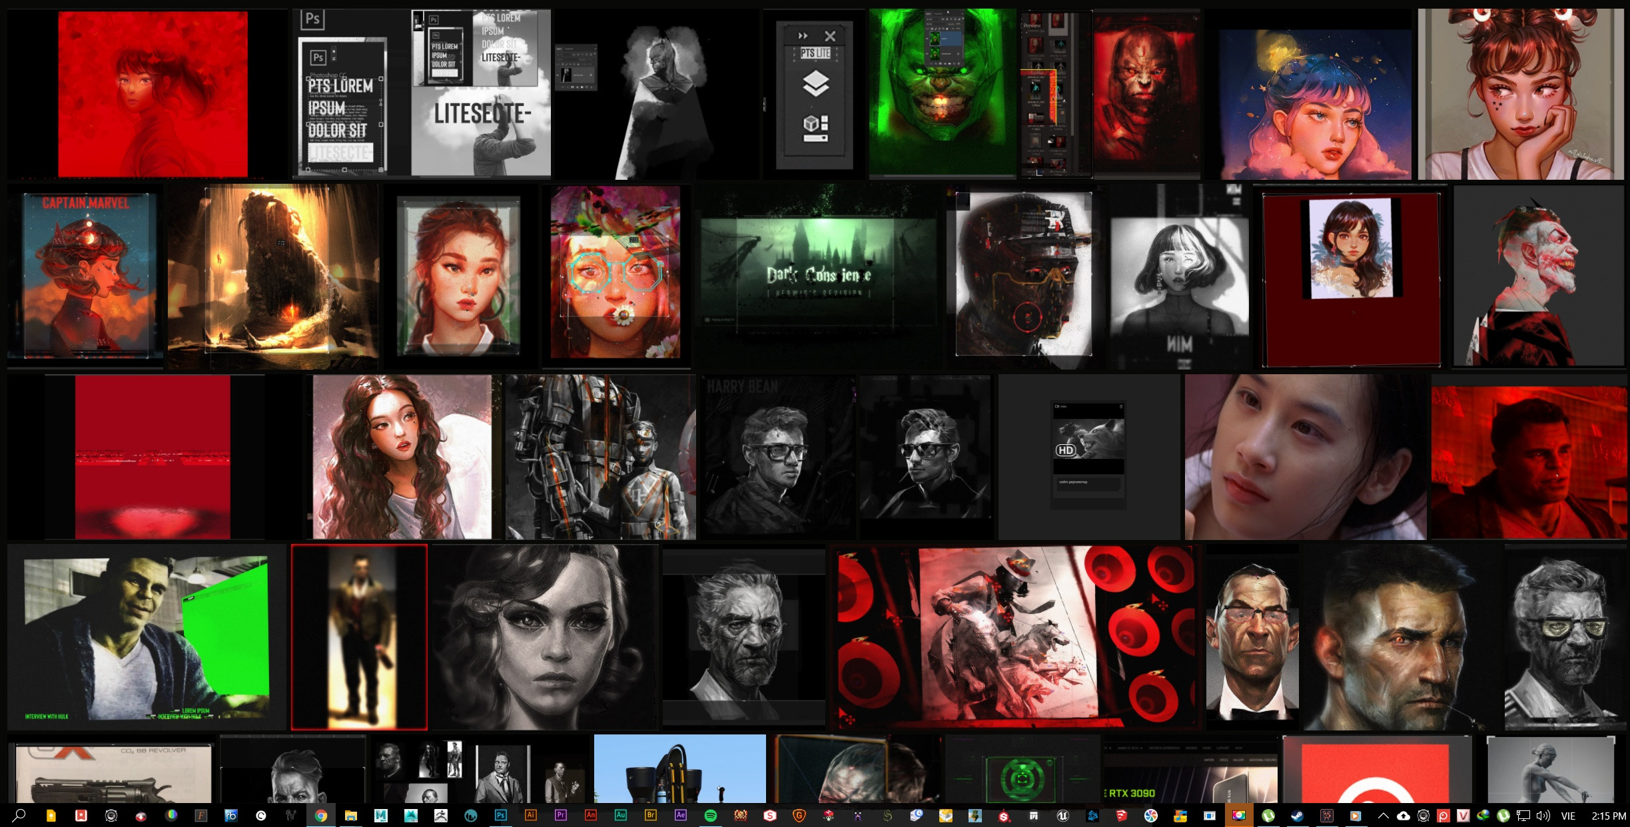Screen dimensions: 1630x827
Task: Select the matador and wolf red artwork
Action: pos(1015,637)
